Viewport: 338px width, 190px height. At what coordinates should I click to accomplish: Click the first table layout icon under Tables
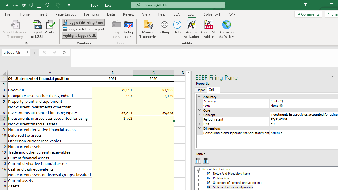click(198, 160)
